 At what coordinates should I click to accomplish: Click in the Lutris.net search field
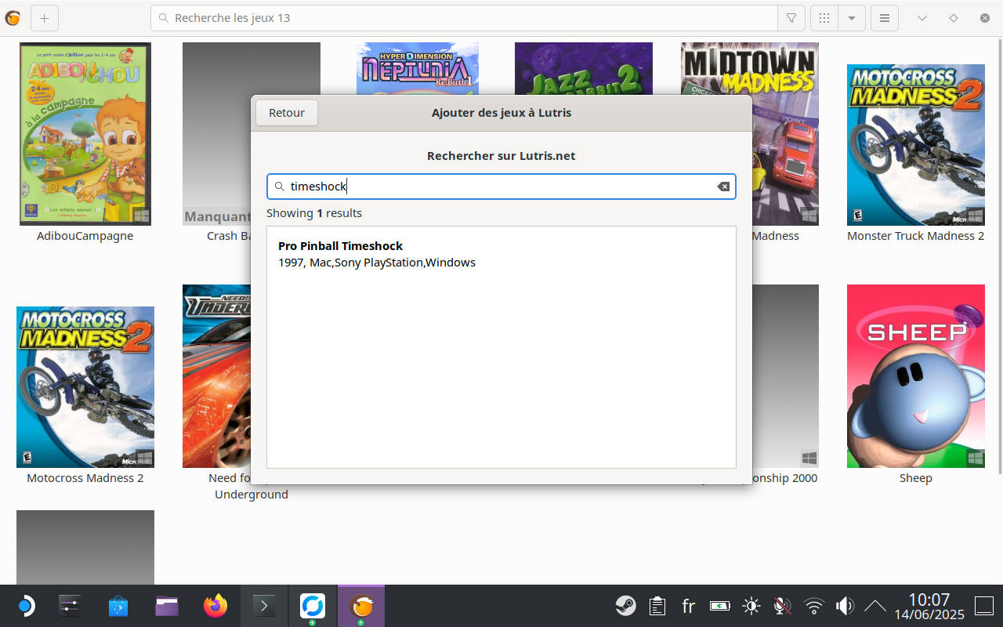(x=501, y=187)
